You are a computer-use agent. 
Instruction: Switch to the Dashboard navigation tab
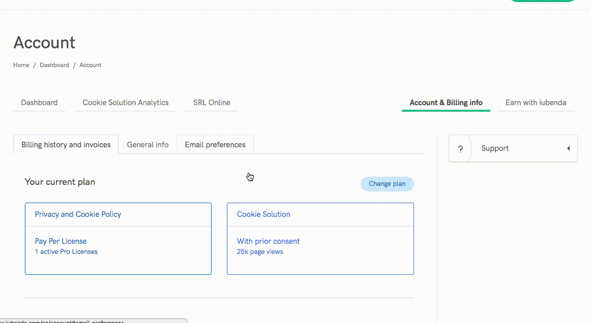coord(39,103)
